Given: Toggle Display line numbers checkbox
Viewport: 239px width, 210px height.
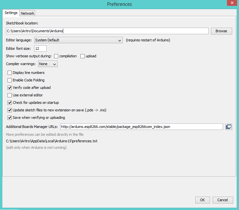Looking at the screenshot, I should (10, 73).
